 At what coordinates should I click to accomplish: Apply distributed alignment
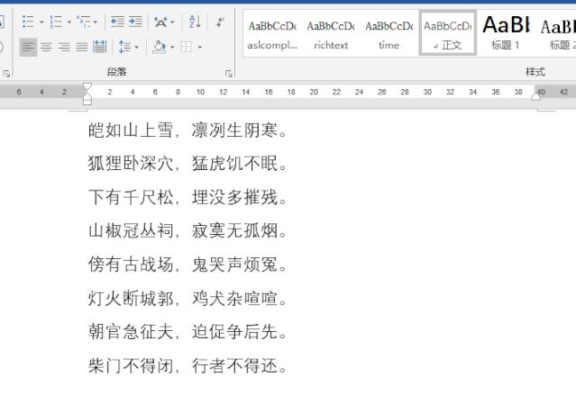[99, 47]
